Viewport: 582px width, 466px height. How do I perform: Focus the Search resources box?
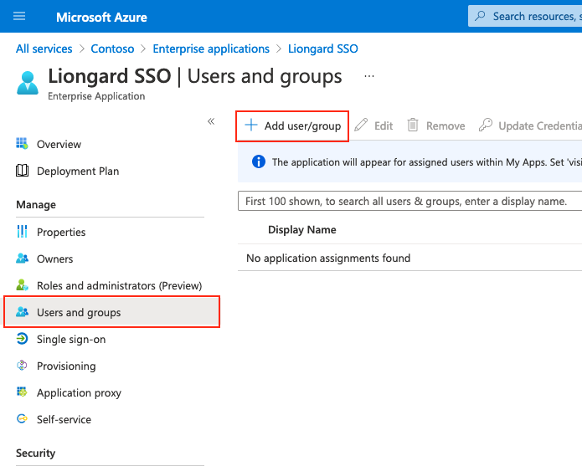click(x=525, y=16)
